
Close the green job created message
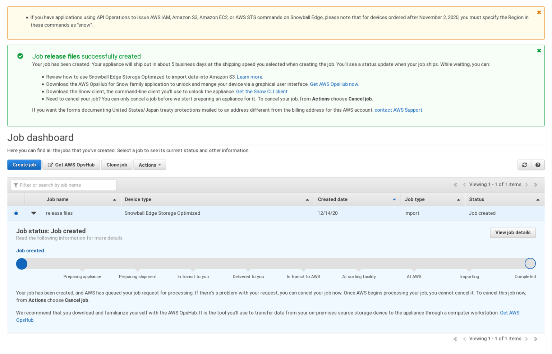tap(539, 51)
